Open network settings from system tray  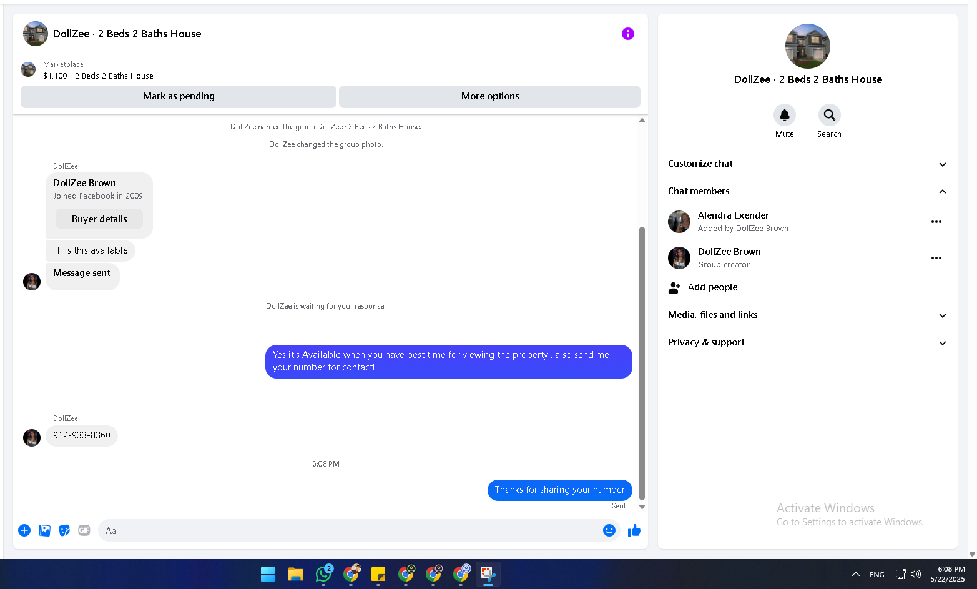pyautogui.click(x=900, y=574)
